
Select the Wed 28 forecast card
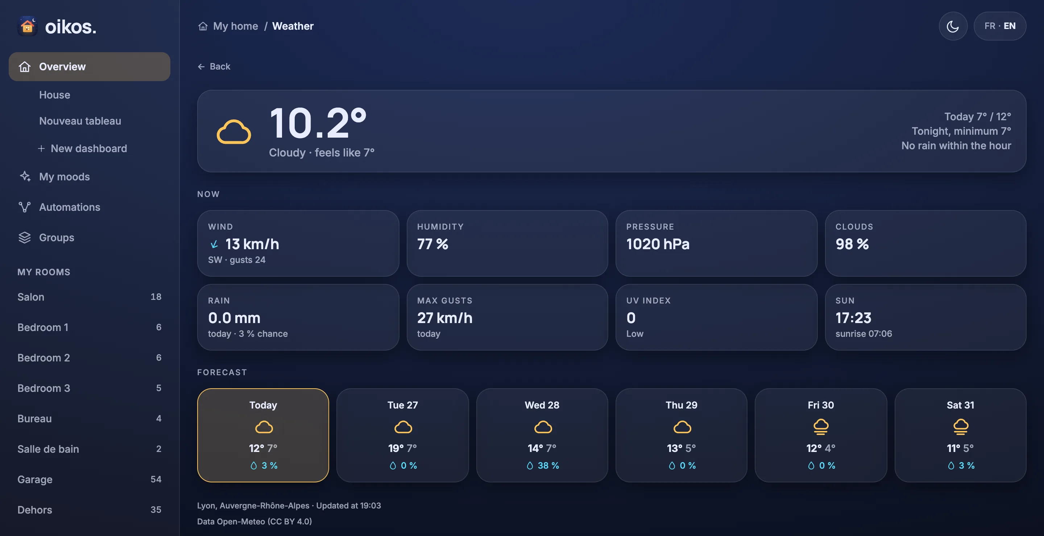(542, 435)
